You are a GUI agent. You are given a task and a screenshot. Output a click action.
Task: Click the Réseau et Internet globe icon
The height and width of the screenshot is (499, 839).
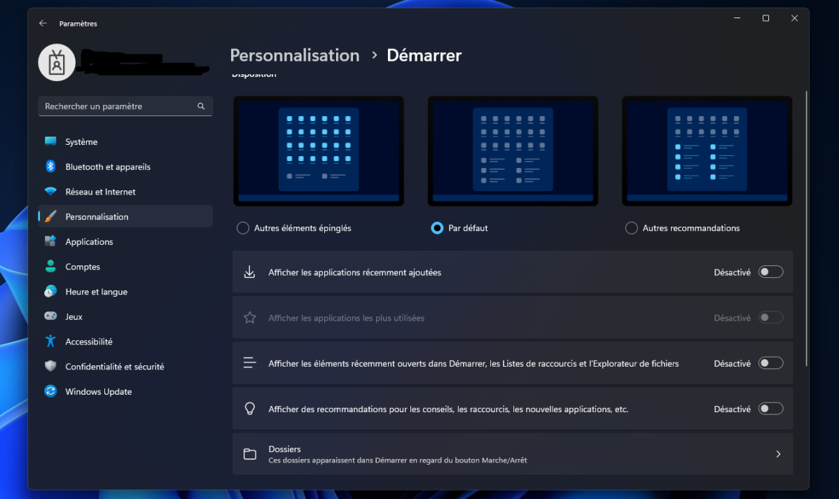(x=50, y=191)
